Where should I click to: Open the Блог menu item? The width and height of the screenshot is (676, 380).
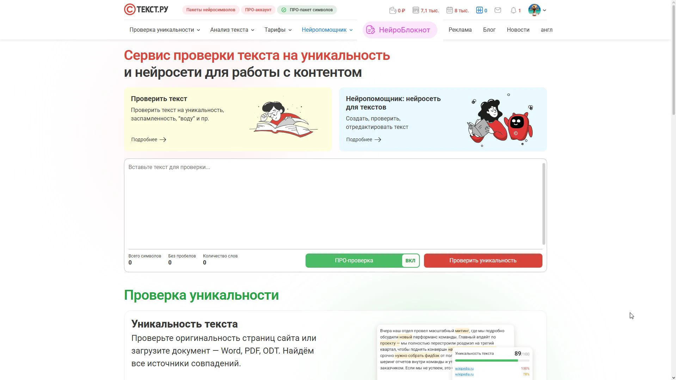tap(489, 30)
